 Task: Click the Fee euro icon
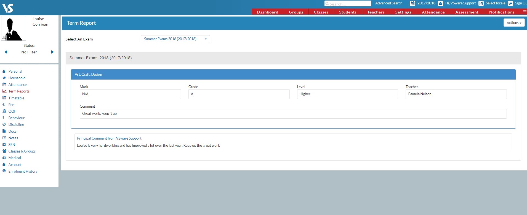tap(4, 104)
